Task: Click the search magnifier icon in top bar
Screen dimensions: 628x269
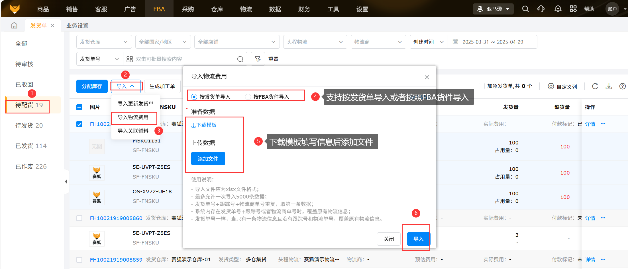Action: click(525, 9)
